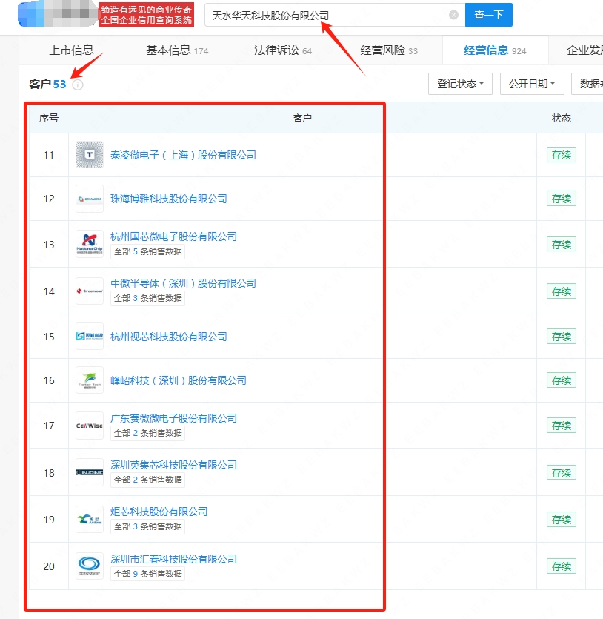Click the 客户 column header
The height and width of the screenshot is (619, 603).
302,118
